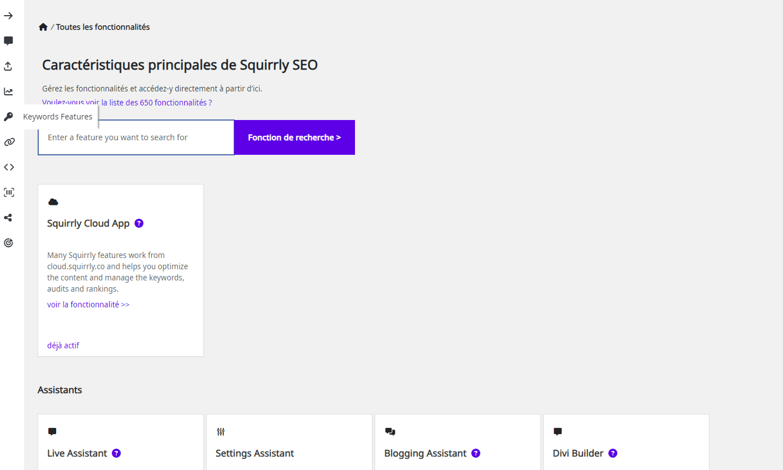Click the chain link icon in sidebar

click(8, 142)
